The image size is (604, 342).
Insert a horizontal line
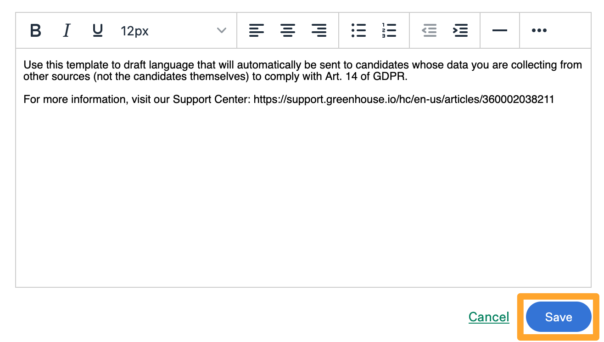(x=499, y=31)
